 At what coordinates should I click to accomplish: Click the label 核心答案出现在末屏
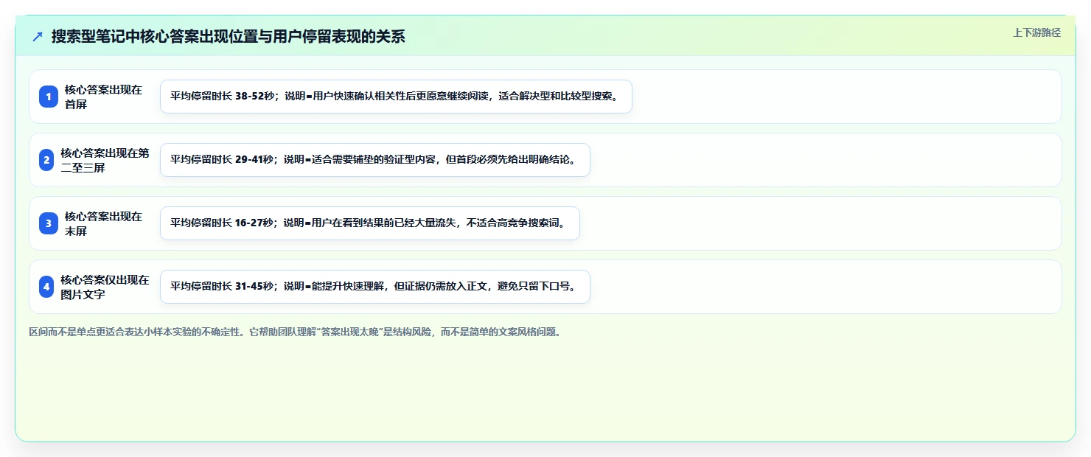coord(103,223)
